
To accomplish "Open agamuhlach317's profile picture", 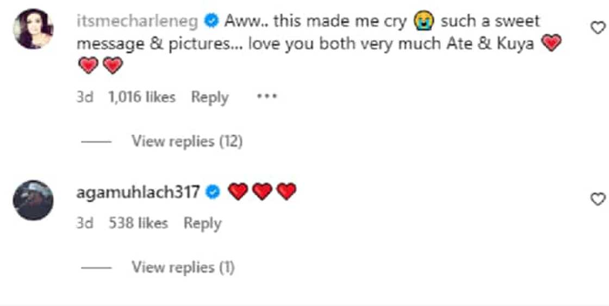I will pos(33,200).
